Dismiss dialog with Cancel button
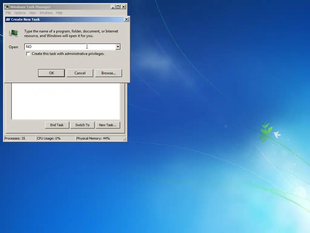The width and height of the screenshot is (310, 233). point(80,73)
